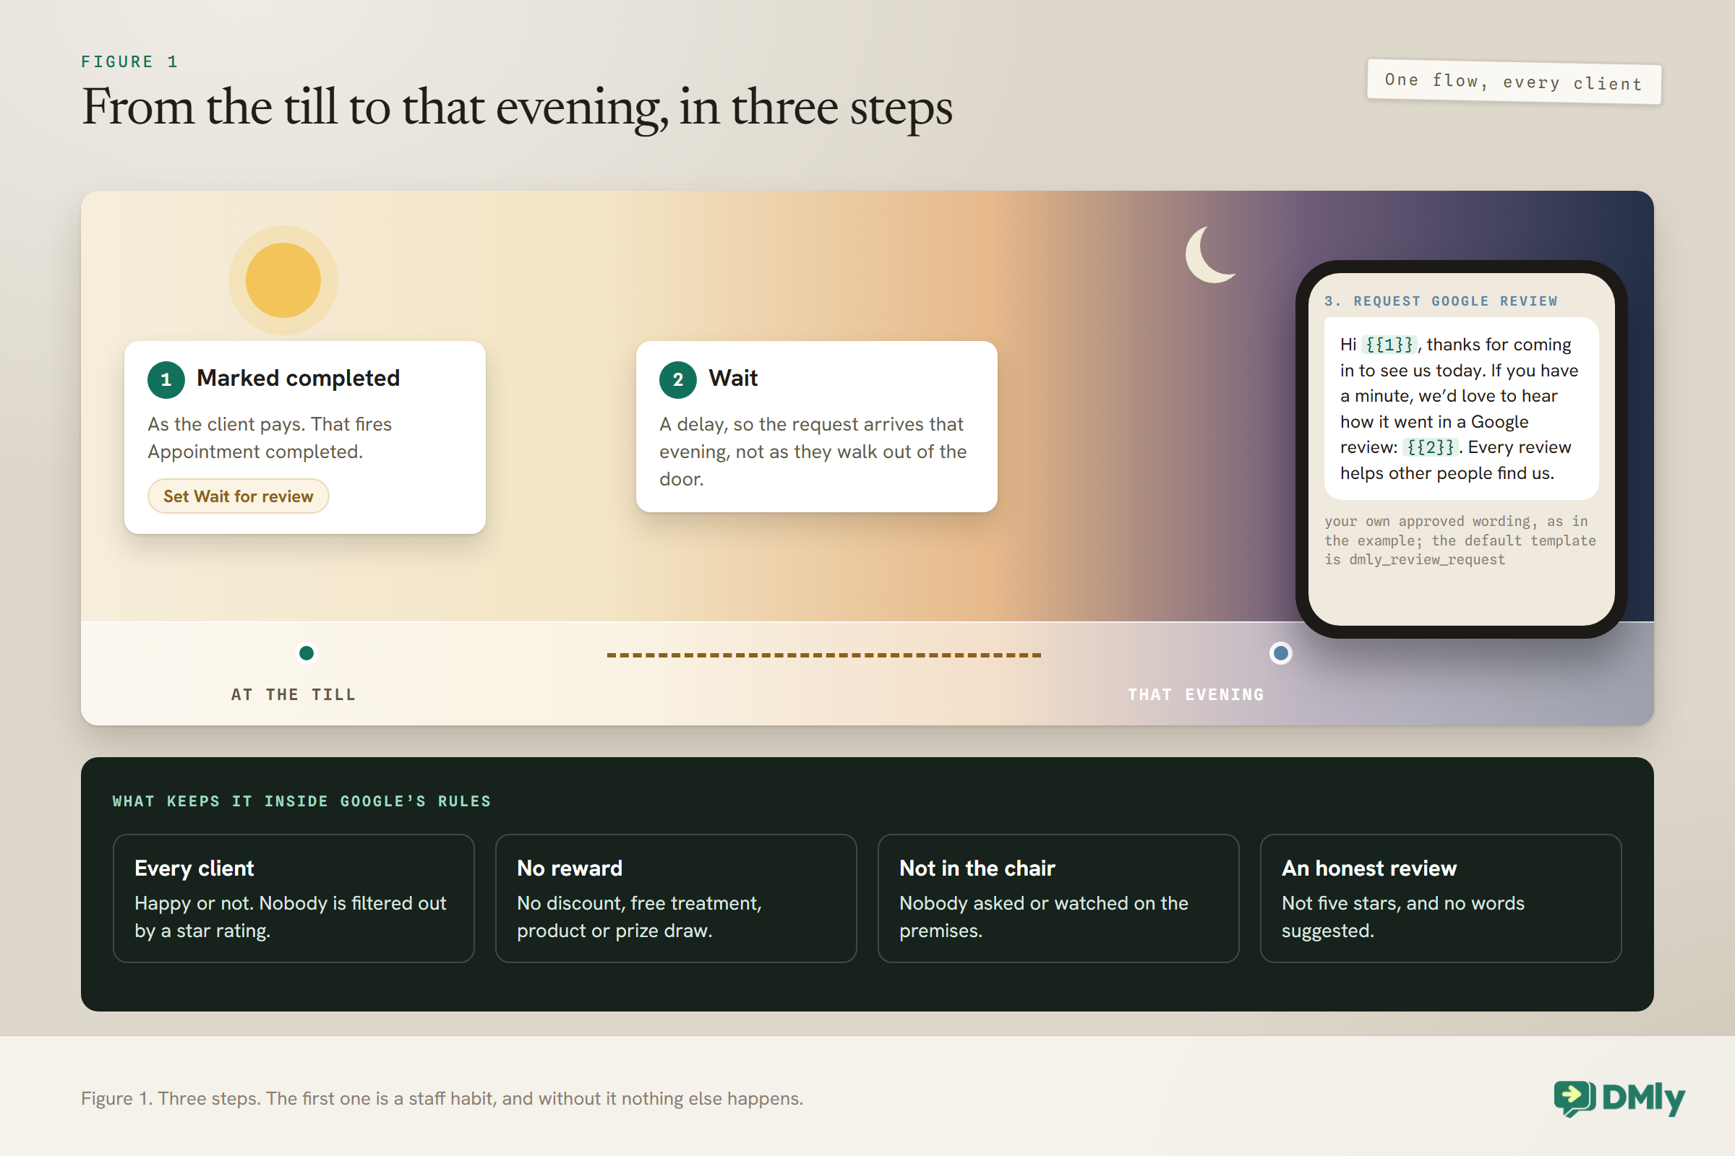Click the dashed wait line on the timeline
The image size is (1735, 1156).
click(x=824, y=655)
